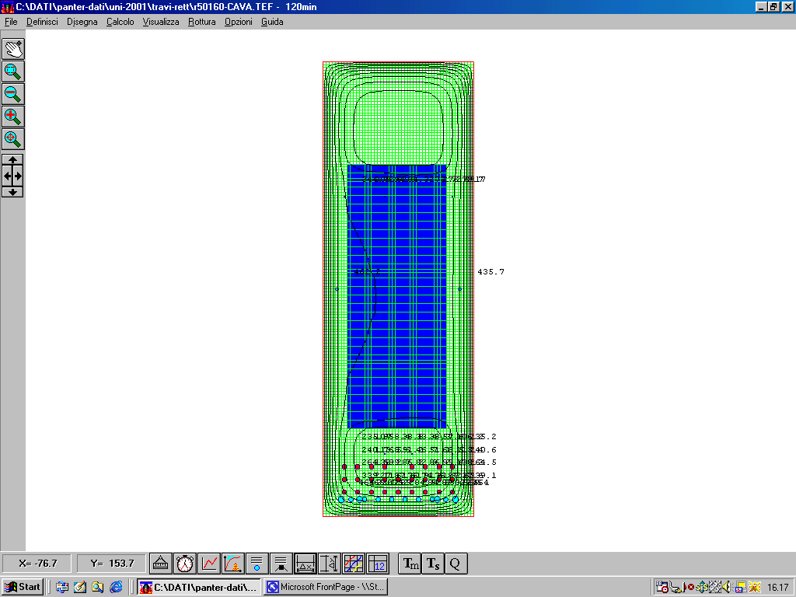Screen dimensions: 796x597
Task: Toggle the Ts temperature button
Action: (x=433, y=564)
